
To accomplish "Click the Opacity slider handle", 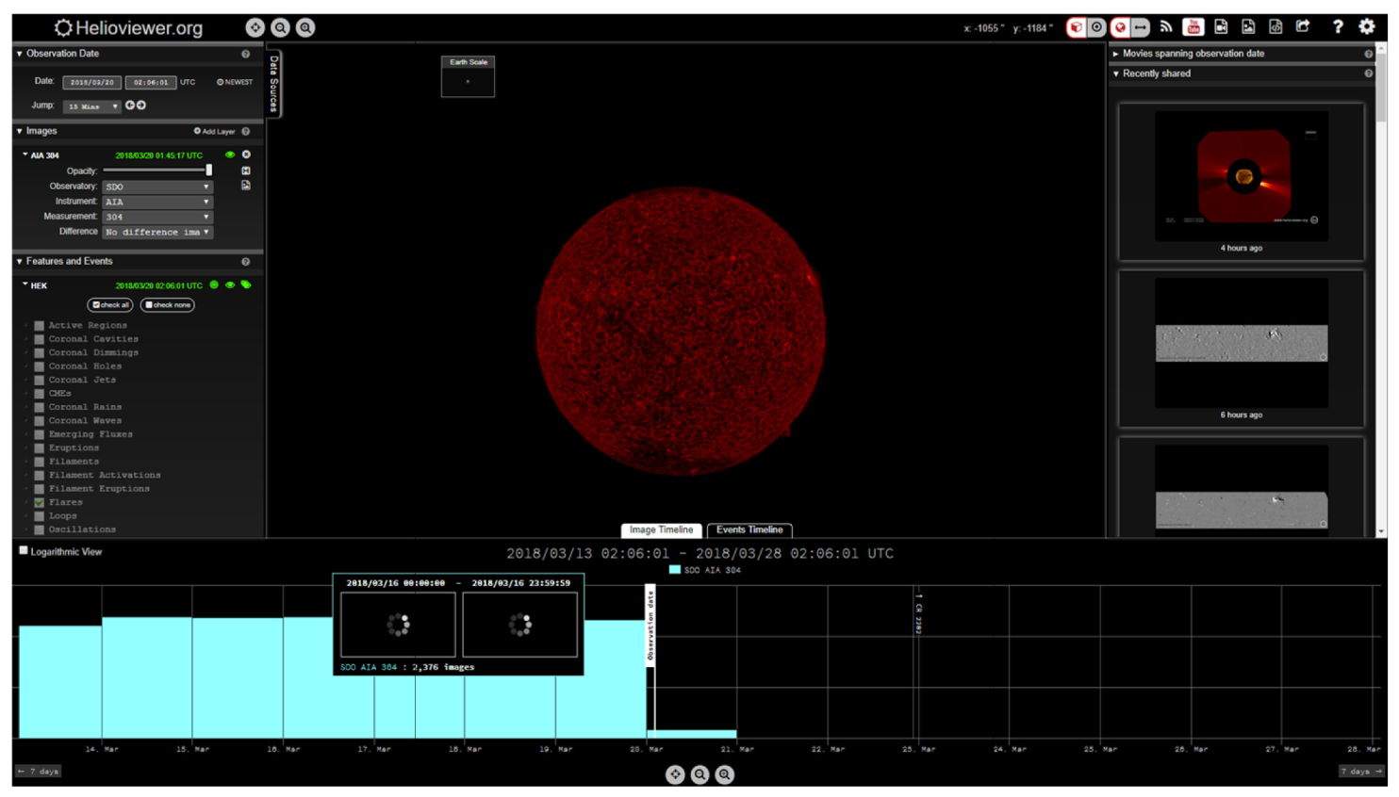I will [x=208, y=171].
